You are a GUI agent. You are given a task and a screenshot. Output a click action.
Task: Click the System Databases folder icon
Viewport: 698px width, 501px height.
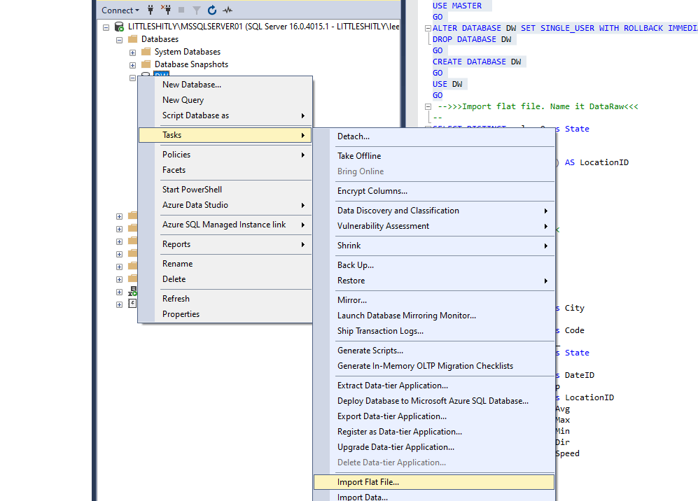146,52
